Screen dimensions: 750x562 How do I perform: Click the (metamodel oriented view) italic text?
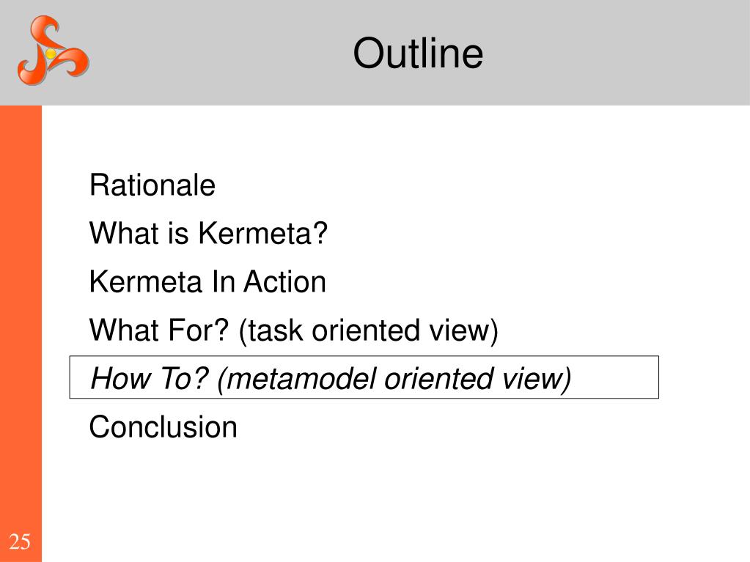pyautogui.click(x=394, y=379)
